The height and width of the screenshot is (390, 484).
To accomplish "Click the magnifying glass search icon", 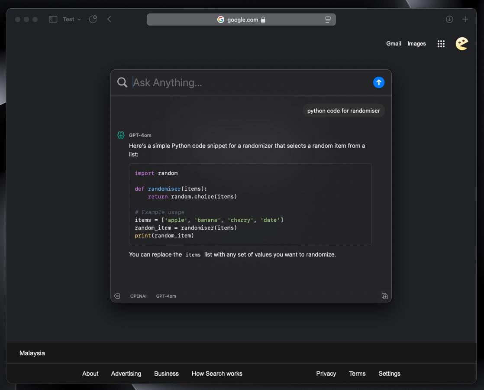I will 123,82.
